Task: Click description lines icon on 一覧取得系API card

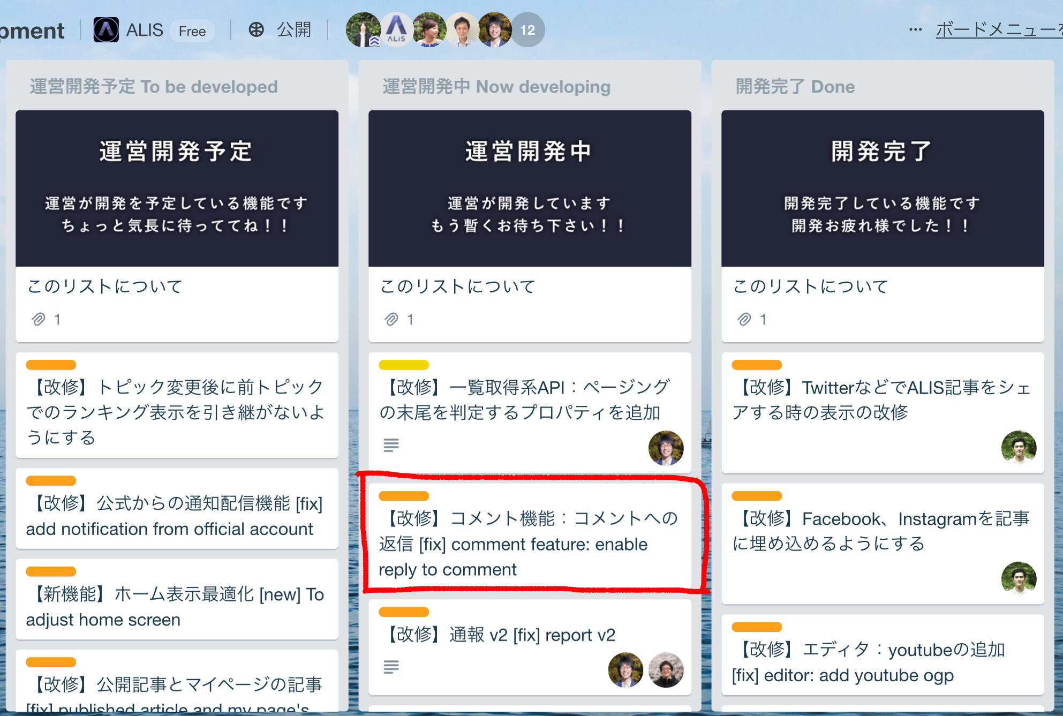Action: tap(391, 444)
